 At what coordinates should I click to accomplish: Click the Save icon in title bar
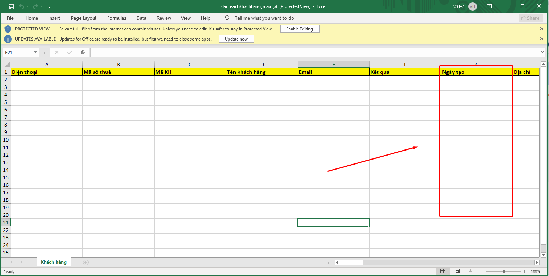pyautogui.click(x=11, y=6)
